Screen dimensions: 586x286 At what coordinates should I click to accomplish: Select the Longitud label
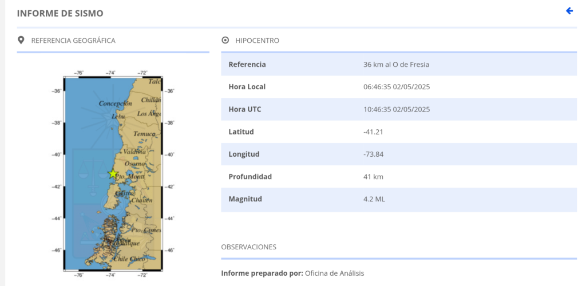(244, 154)
